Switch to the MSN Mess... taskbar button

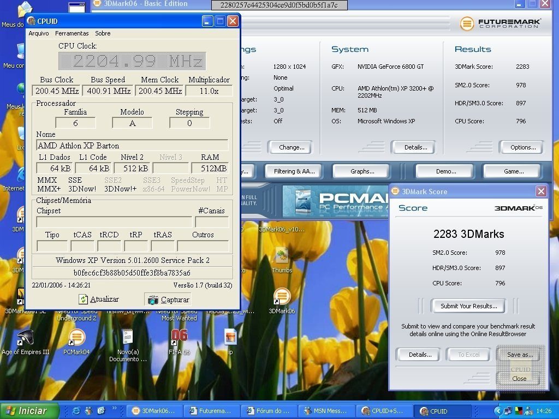tap(326, 411)
